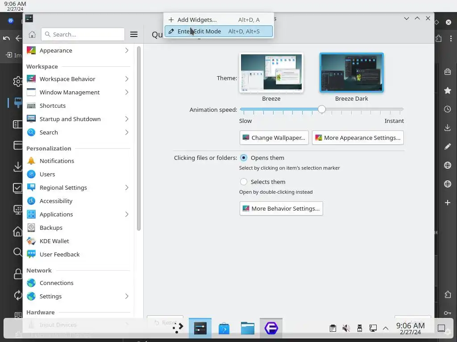The image size is (457, 342).
Task: Open Application Launcher on the taskbar
Action: click(x=178, y=328)
